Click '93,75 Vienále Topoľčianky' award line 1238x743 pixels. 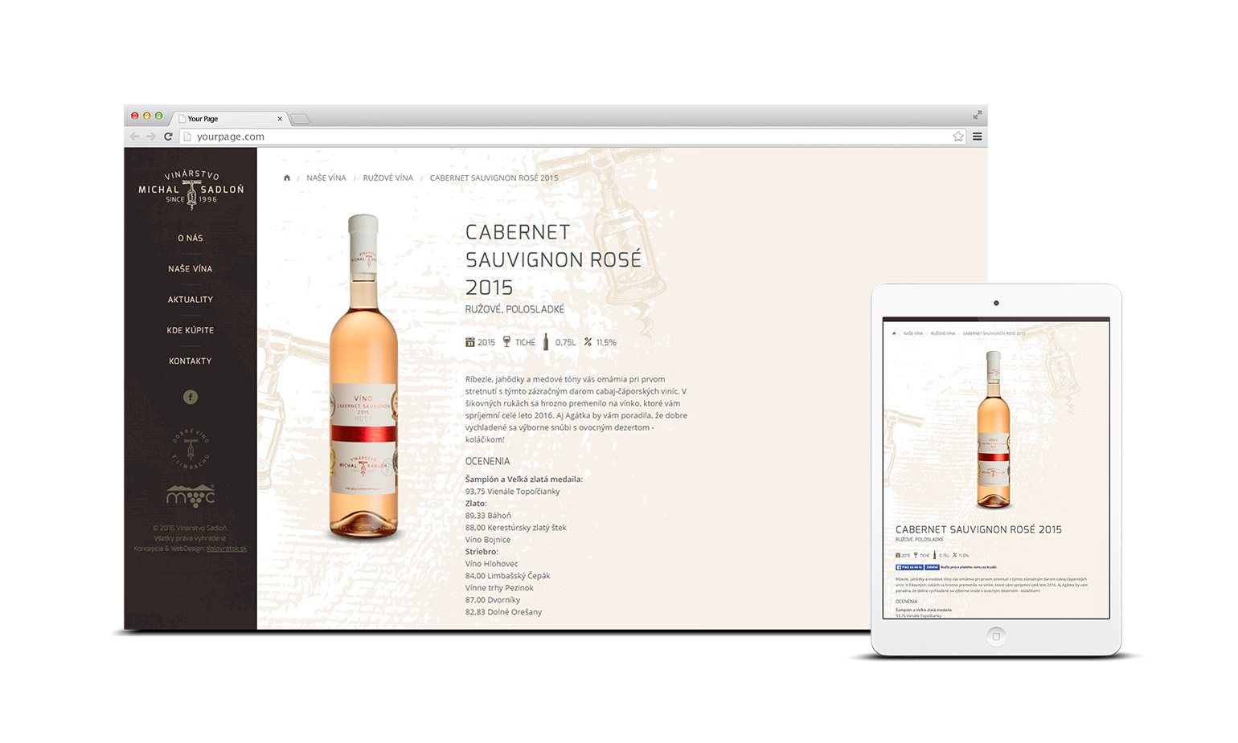[512, 492]
